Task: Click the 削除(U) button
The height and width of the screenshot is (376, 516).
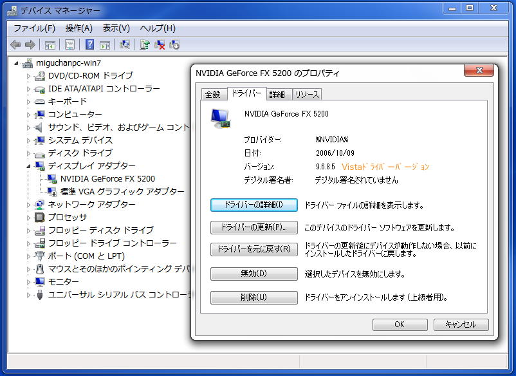Action: [254, 297]
